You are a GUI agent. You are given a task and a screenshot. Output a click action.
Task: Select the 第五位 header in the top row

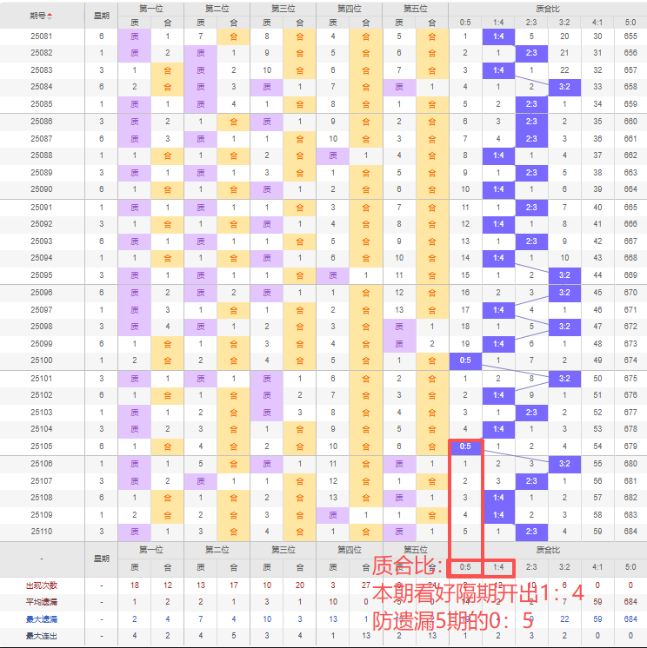coord(414,8)
